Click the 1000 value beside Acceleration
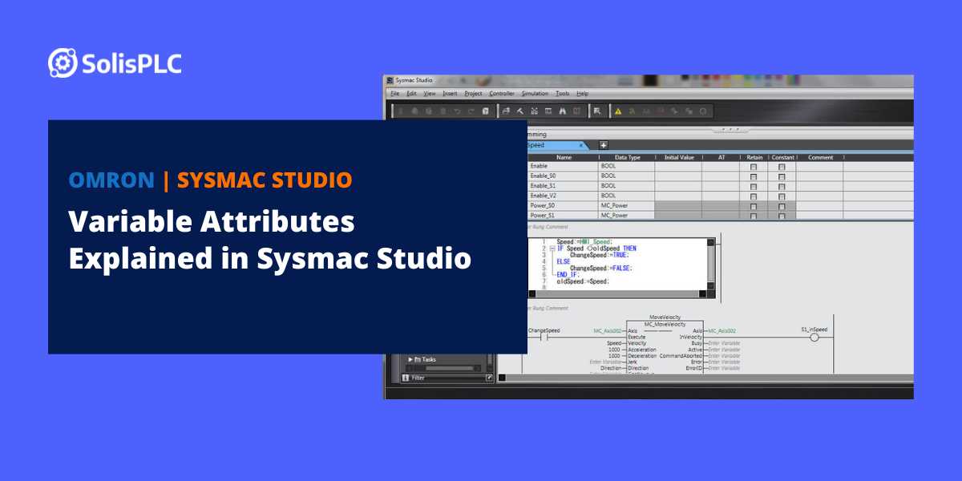Viewport: 962px width, 481px height. (614, 350)
